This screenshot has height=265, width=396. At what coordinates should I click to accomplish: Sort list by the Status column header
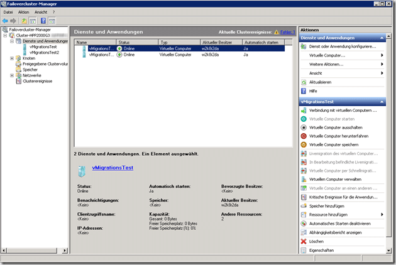137,42
